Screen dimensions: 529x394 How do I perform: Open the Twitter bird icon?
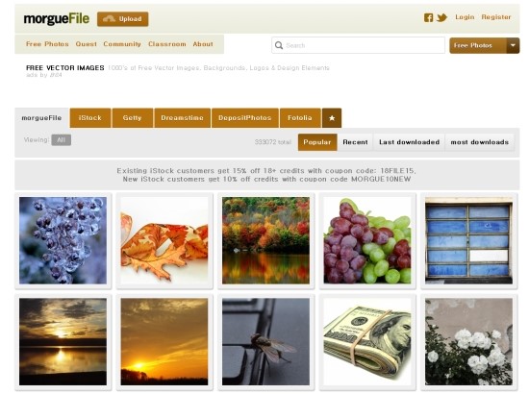442,17
